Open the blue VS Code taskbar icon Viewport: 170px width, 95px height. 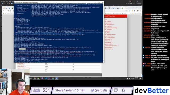(x=46, y=78)
